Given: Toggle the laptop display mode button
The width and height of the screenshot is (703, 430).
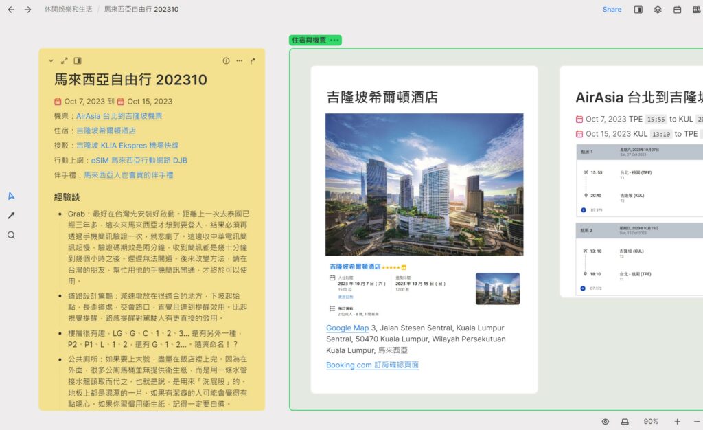Looking at the screenshot, I should click(625, 422).
